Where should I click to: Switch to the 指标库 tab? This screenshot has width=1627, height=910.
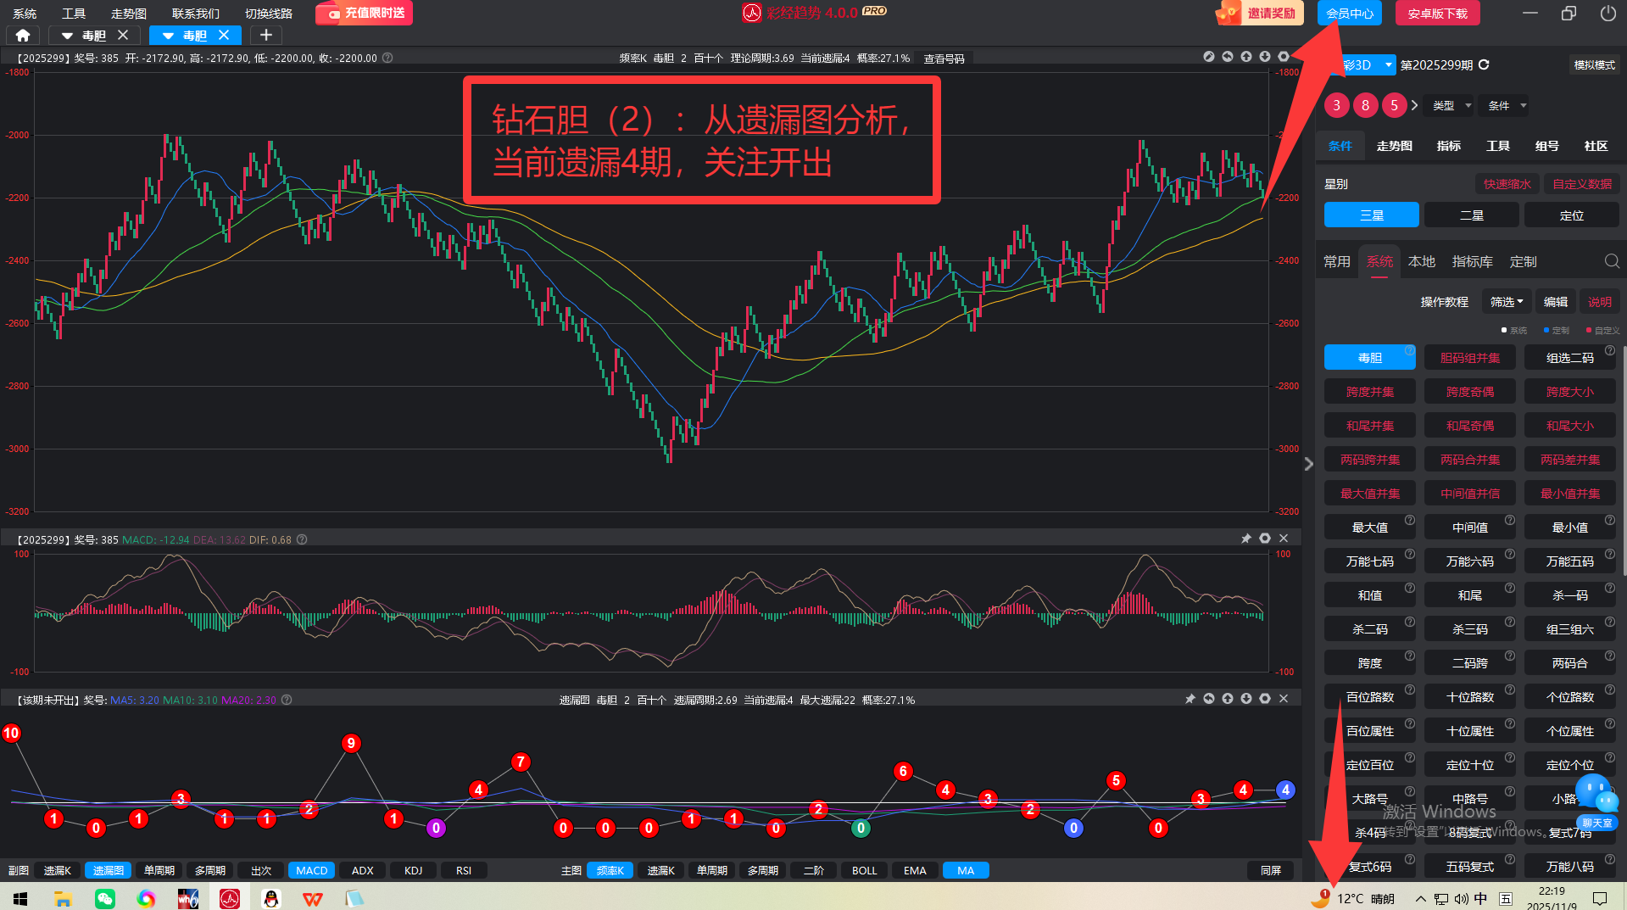tap(1472, 261)
